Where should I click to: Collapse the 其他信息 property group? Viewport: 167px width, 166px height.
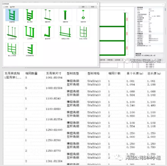click(136, 33)
